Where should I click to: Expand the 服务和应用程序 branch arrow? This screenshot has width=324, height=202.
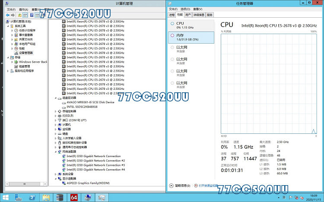tap(8, 71)
